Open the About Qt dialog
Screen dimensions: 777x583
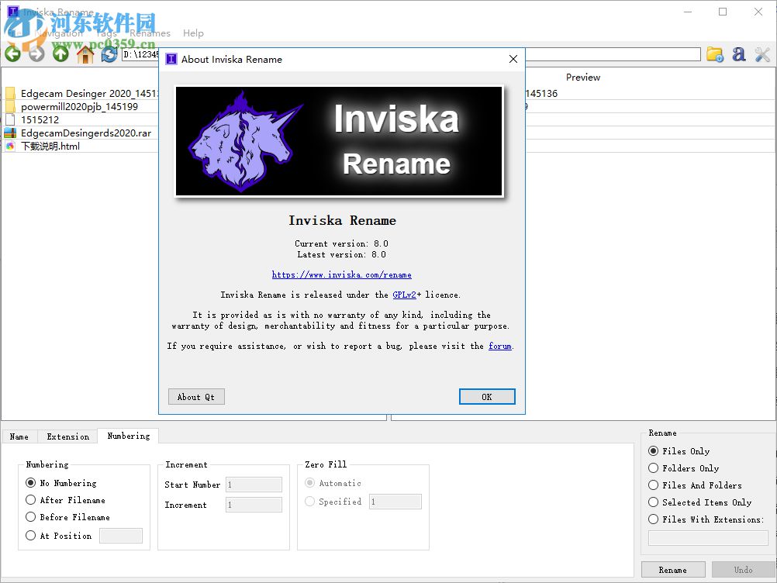pyautogui.click(x=195, y=396)
